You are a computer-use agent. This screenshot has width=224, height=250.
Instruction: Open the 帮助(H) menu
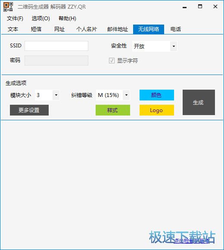[x=67, y=19]
